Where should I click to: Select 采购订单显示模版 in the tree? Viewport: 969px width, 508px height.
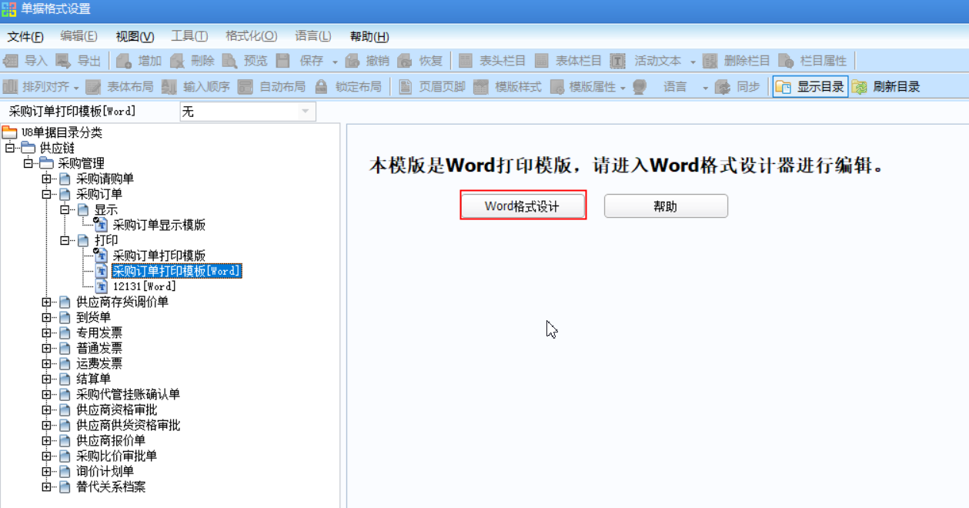coord(159,225)
